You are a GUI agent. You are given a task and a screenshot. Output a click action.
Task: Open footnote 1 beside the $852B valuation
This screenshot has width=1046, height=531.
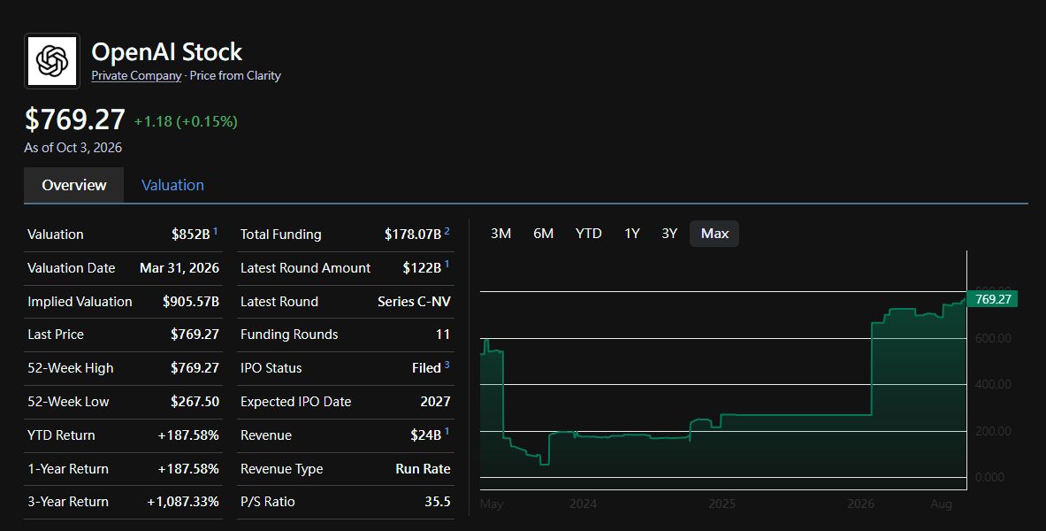click(x=216, y=231)
